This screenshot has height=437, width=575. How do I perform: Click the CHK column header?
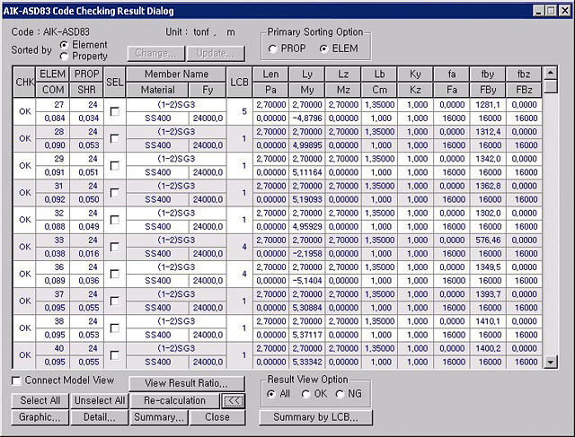coord(24,82)
